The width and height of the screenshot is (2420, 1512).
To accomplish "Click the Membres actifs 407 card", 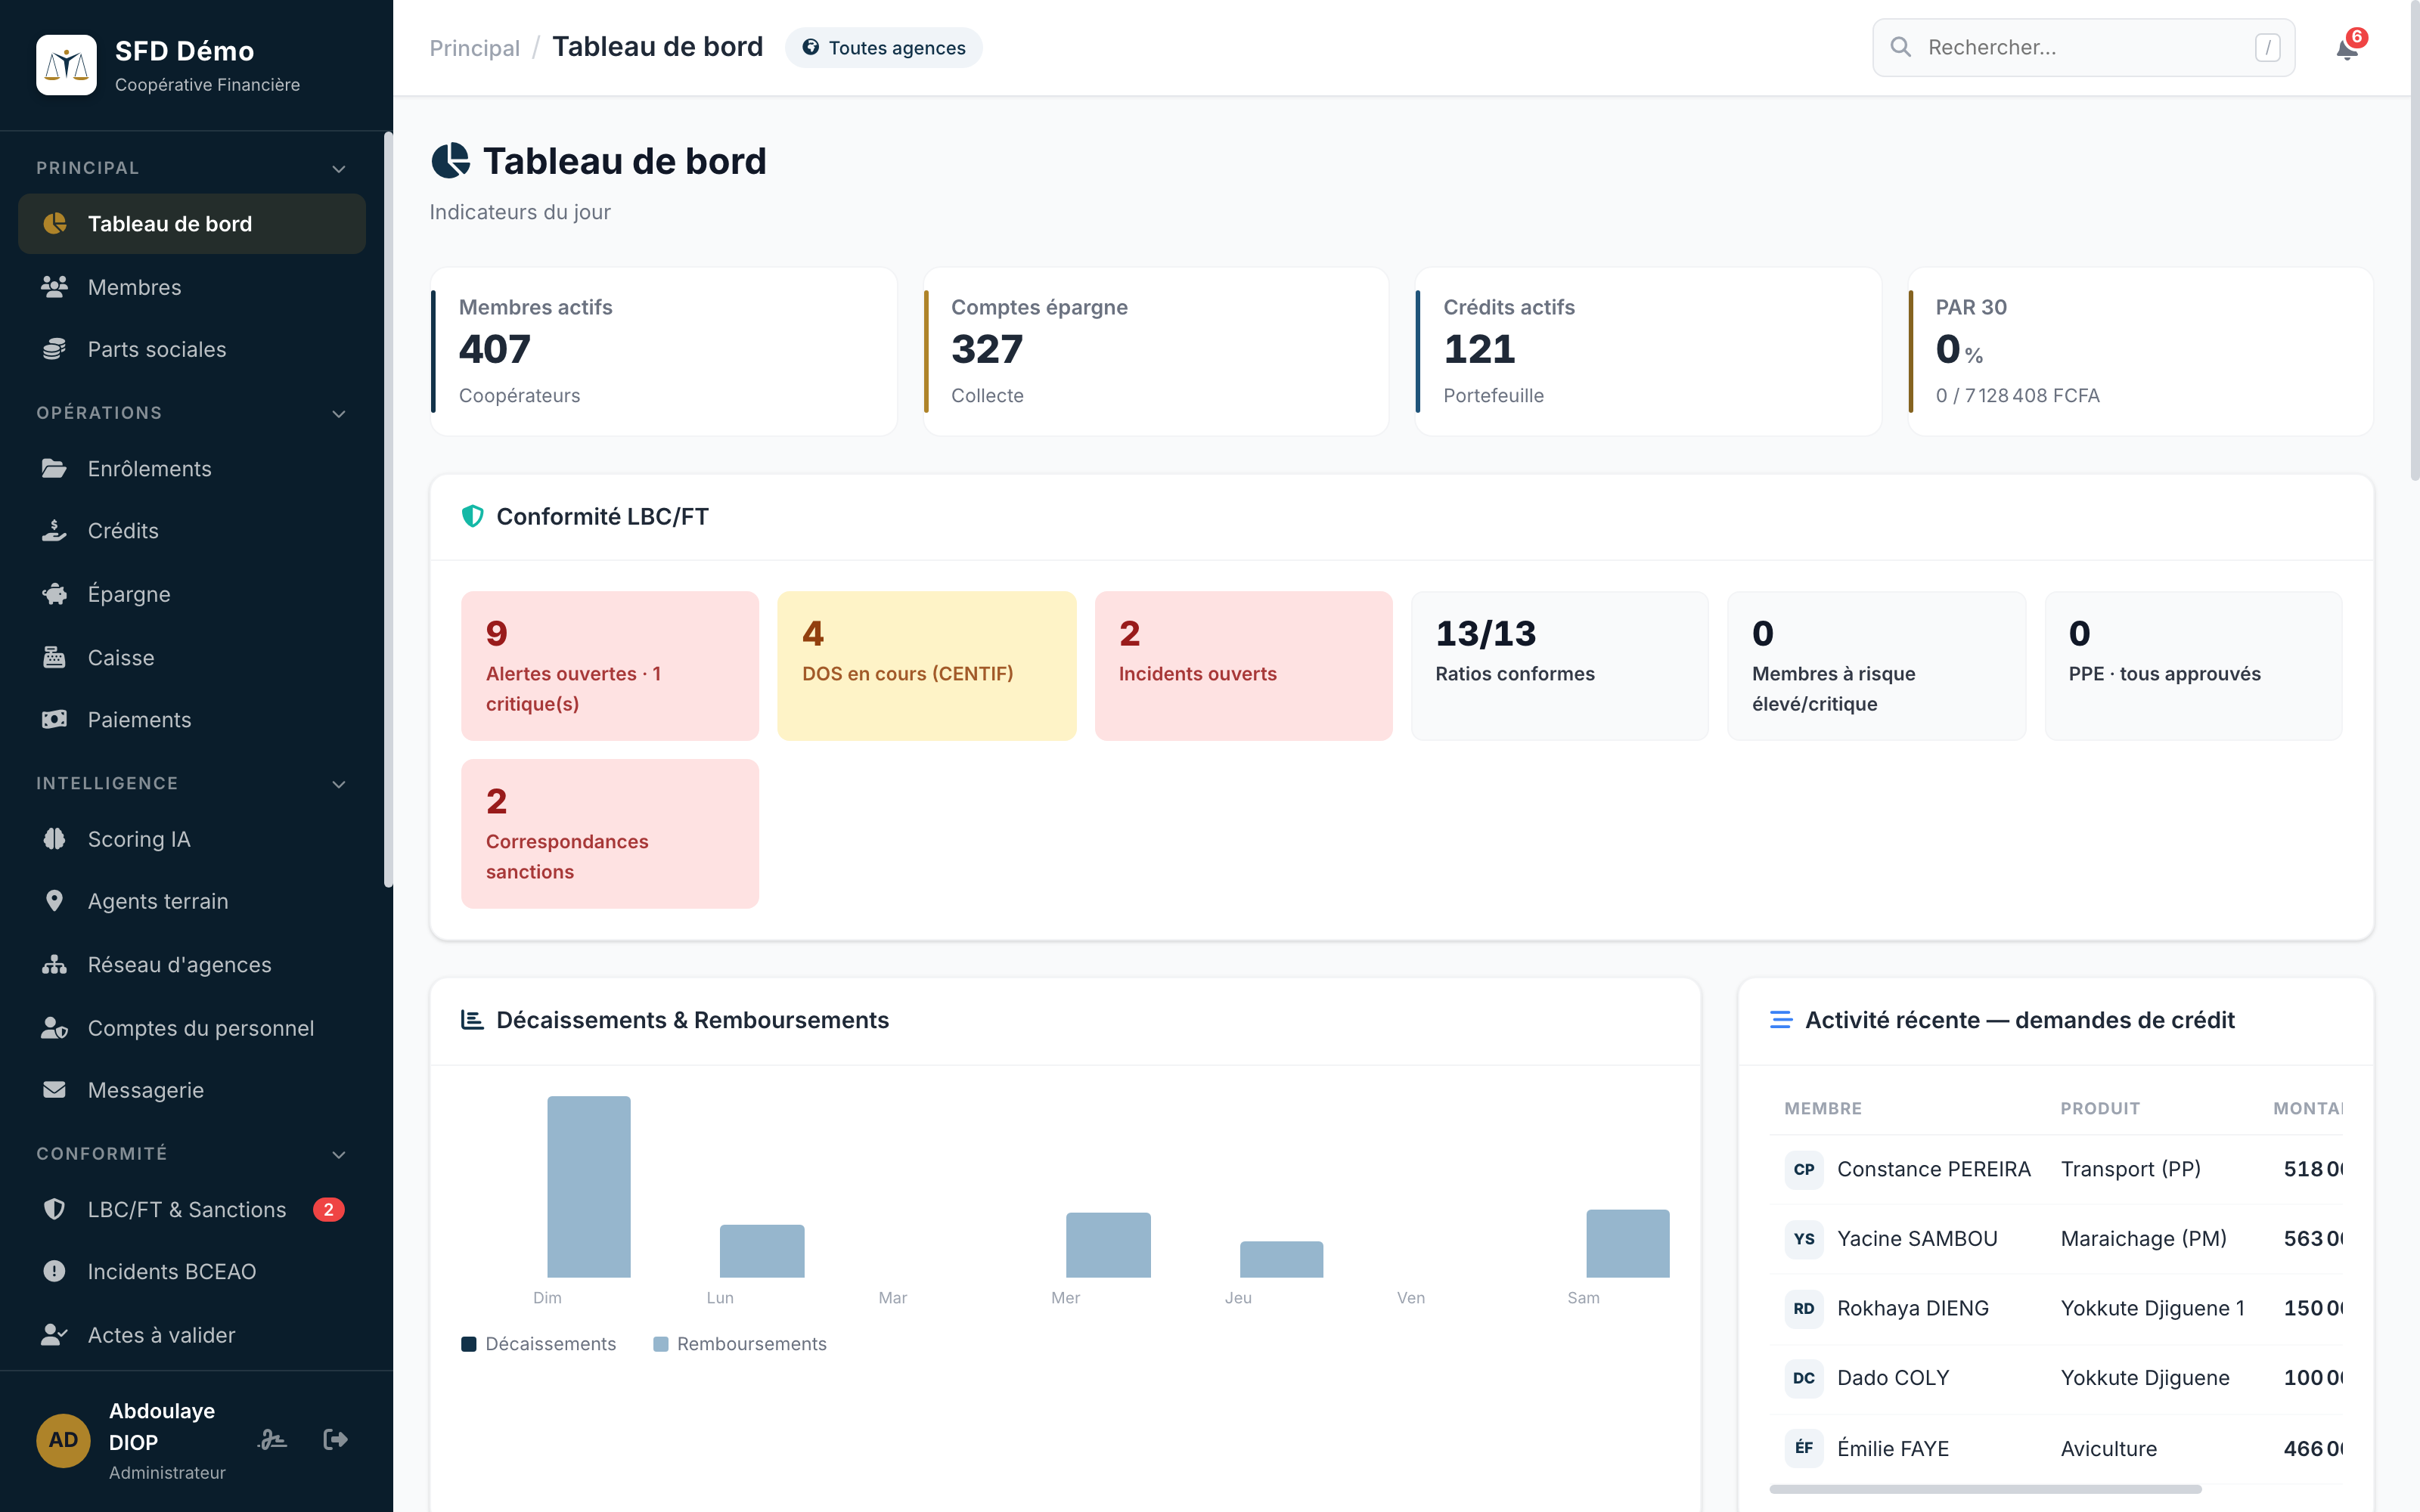I will (663, 351).
